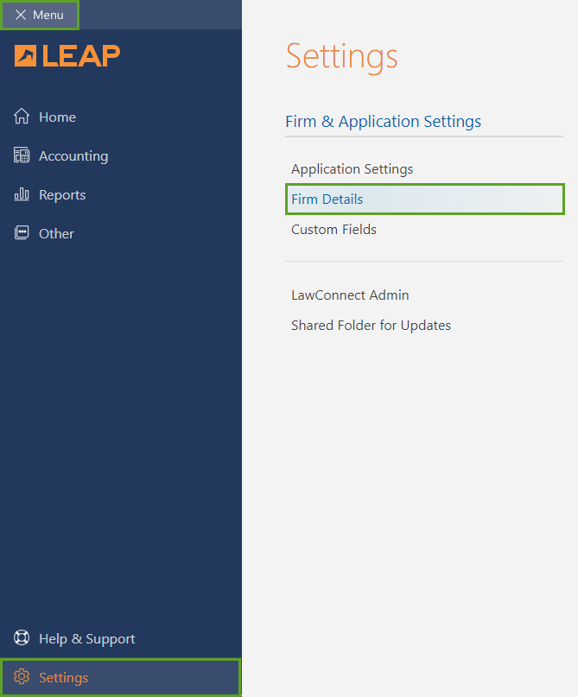Open Application Settings
Screen dimensions: 578x697
click(352, 169)
